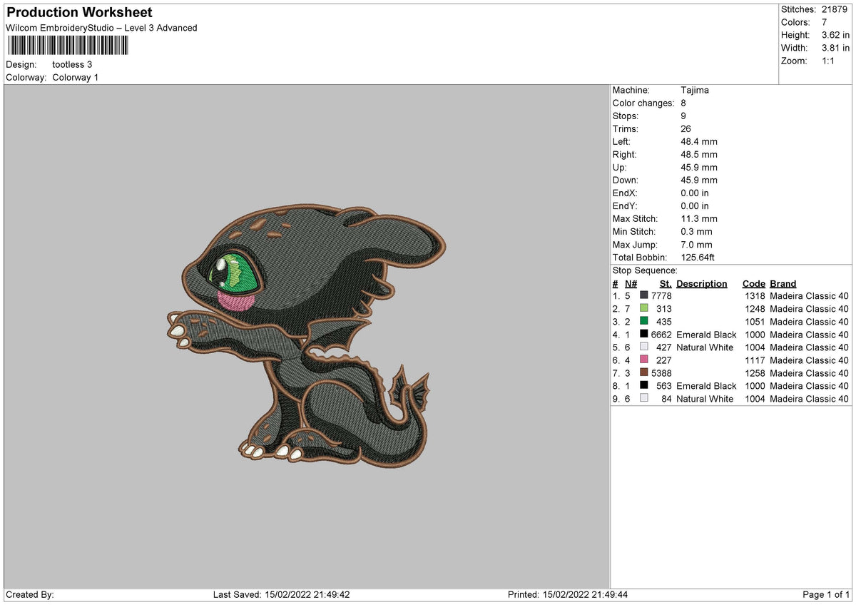Select the Description column header
This screenshot has width=856, height=605.
[702, 284]
